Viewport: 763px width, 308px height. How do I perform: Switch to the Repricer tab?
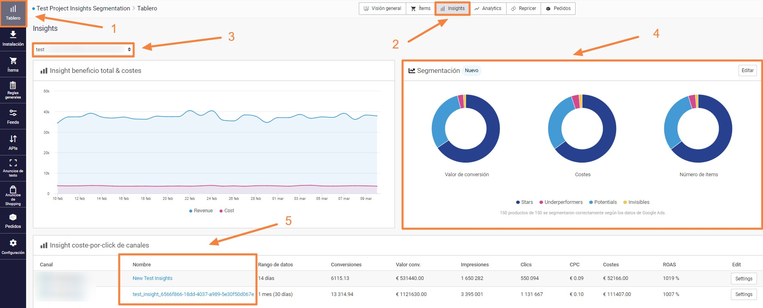click(523, 8)
